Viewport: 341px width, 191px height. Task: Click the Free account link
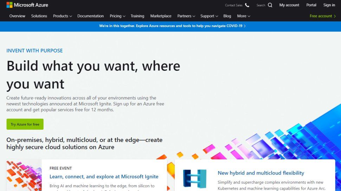(321, 16)
